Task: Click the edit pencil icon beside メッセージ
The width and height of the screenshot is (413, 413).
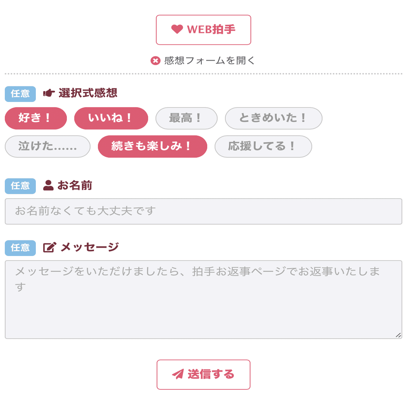Action: (x=50, y=247)
